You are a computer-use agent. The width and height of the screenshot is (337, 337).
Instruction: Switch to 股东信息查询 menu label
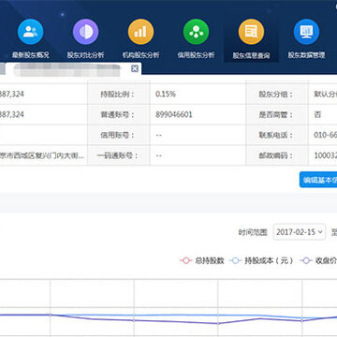pos(251,56)
